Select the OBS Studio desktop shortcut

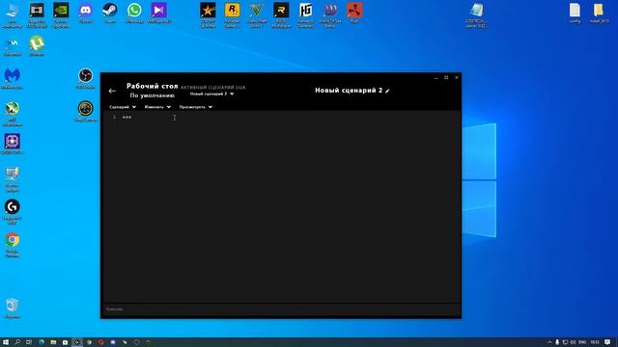click(86, 78)
